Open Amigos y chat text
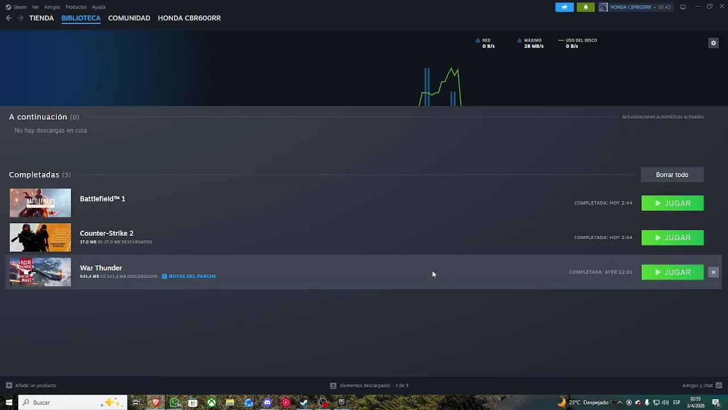Viewport: 728px width, 410px height. click(x=697, y=386)
